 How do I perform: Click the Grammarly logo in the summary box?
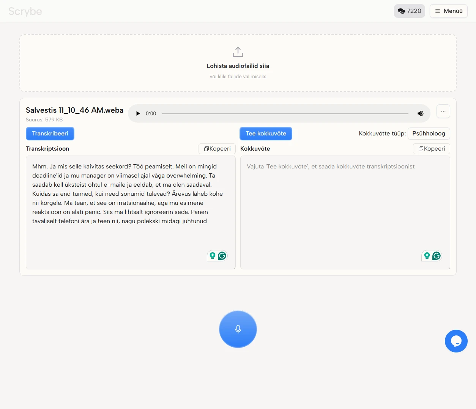click(x=437, y=256)
